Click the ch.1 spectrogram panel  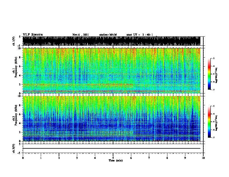coord(112,71)
